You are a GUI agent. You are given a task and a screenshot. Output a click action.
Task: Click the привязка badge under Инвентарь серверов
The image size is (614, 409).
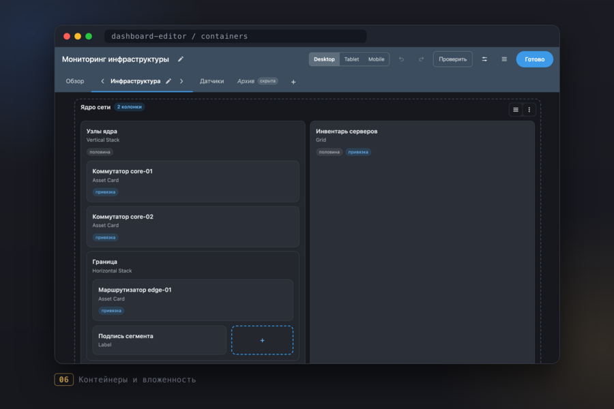358,152
